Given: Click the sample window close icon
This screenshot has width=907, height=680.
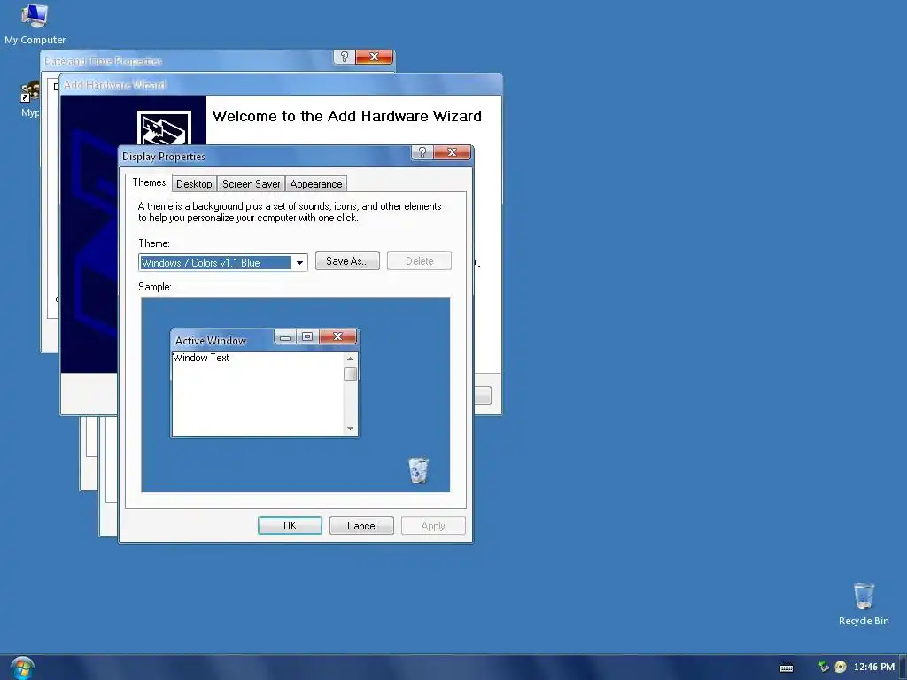Looking at the screenshot, I should 338,336.
